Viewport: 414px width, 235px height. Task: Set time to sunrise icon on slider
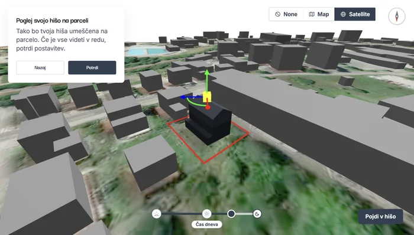click(157, 214)
